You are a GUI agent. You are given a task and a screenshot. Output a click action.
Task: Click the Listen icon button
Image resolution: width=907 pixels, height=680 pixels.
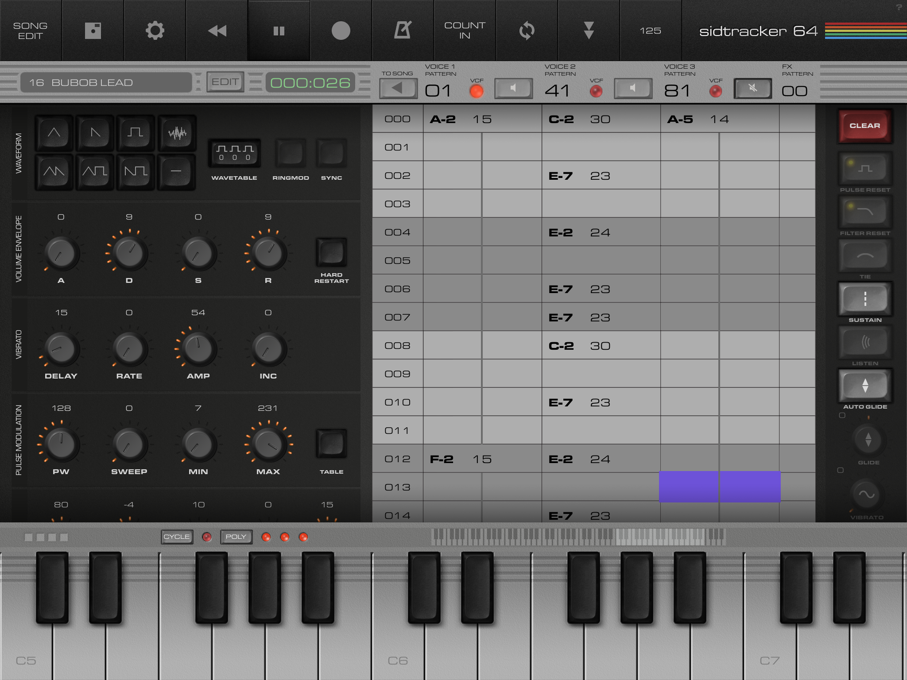(x=864, y=342)
